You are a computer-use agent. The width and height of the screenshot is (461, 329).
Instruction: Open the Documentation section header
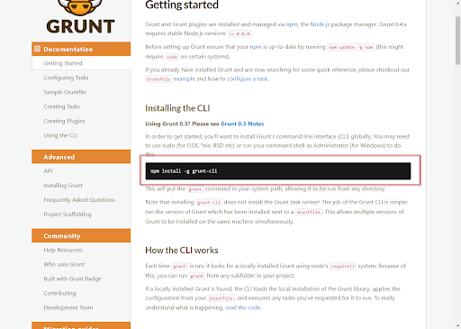tap(81, 49)
